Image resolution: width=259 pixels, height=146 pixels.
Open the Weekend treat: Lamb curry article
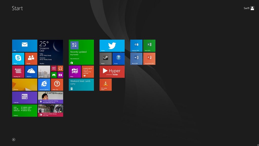[81, 84]
